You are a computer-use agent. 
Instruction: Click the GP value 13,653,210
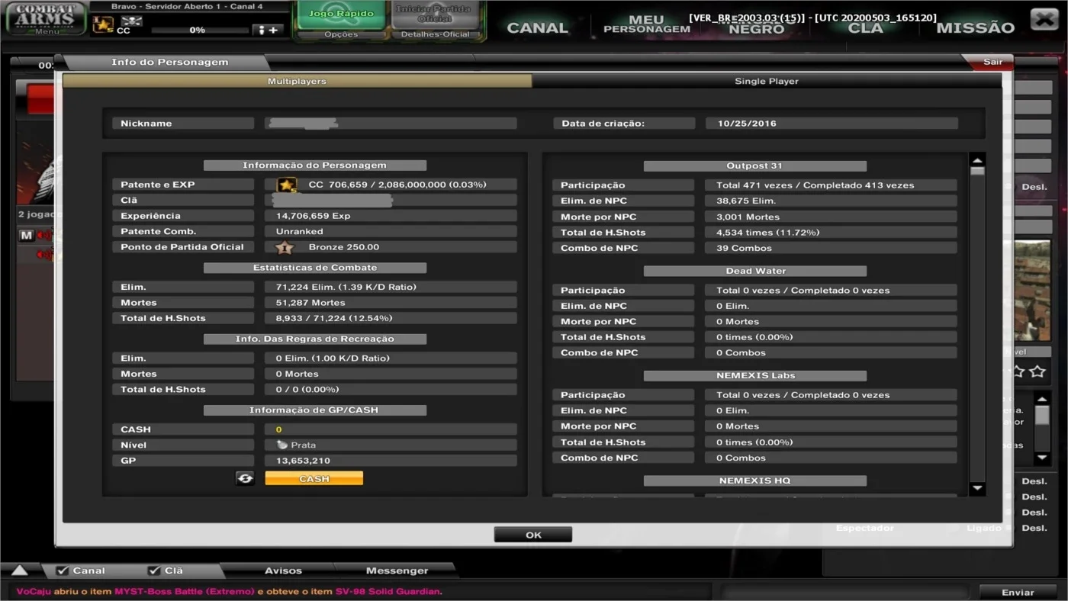(303, 461)
